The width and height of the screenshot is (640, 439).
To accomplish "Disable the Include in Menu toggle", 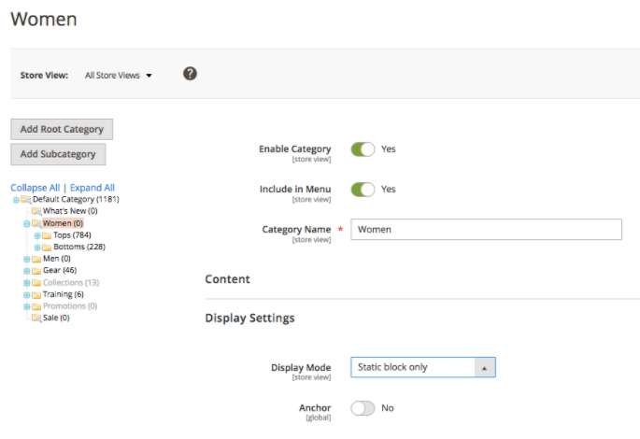I will pyautogui.click(x=363, y=190).
